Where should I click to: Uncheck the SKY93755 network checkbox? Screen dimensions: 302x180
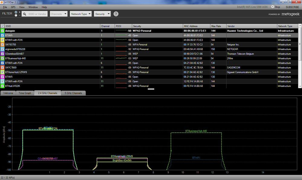2,45
